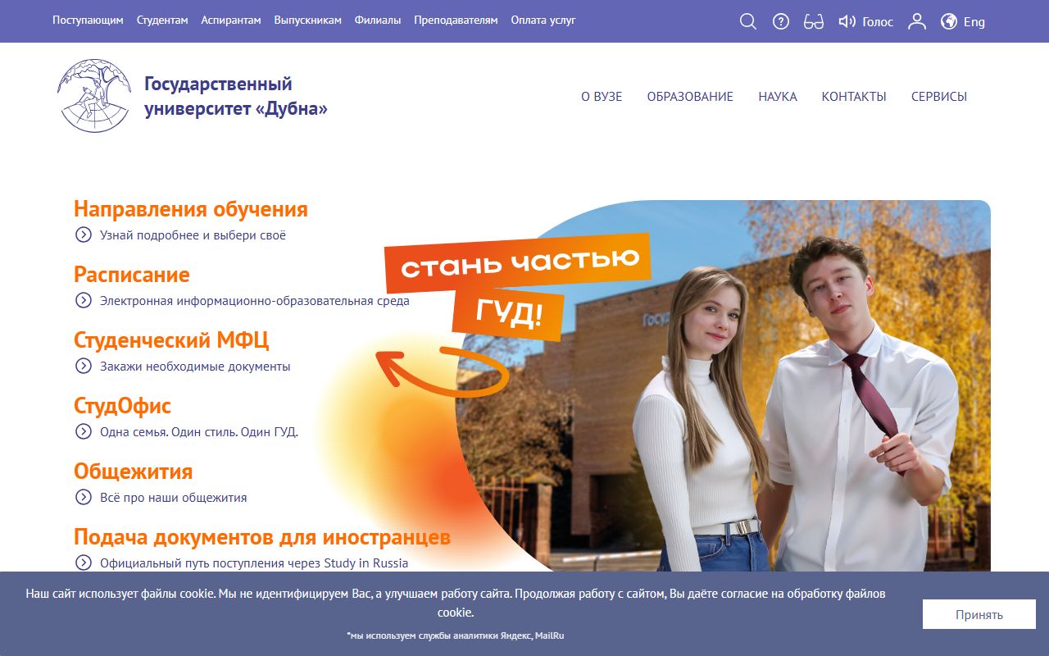
Task: Click arrow icon beside Study in Russia text
Action: [x=83, y=563]
